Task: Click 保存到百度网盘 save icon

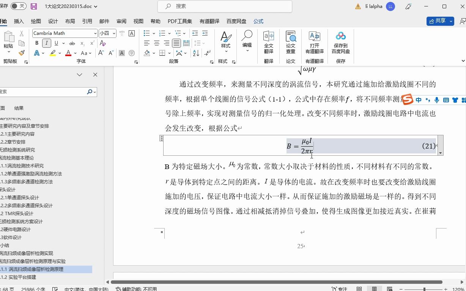Action: 340,42
